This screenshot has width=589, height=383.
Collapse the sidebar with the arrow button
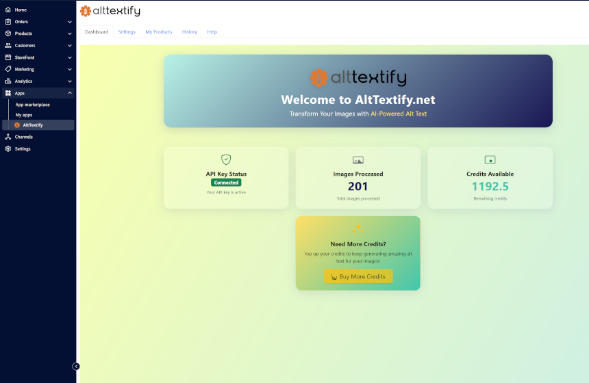point(76,367)
